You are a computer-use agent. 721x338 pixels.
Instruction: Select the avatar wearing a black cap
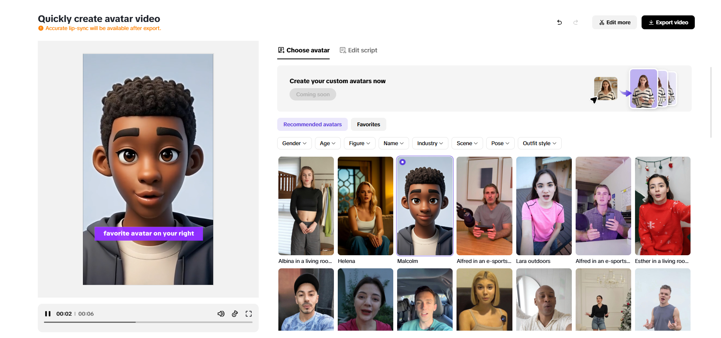306,300
